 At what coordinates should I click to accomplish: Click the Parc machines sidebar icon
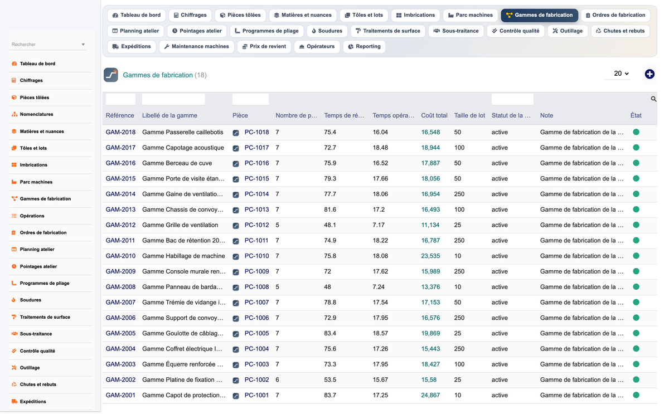click(x=14, y=182)
